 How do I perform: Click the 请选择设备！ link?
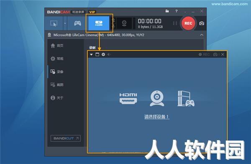pos(157,117)
